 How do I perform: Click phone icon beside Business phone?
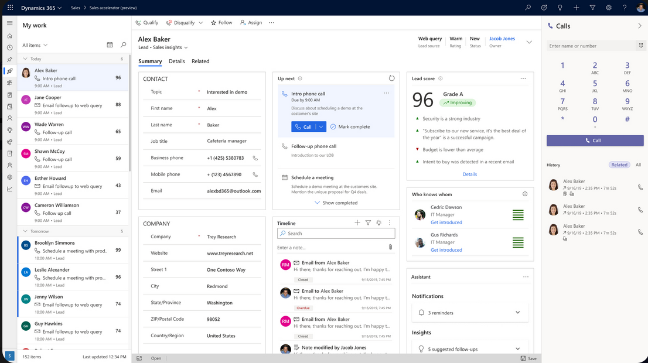click(x=255, y=158)
